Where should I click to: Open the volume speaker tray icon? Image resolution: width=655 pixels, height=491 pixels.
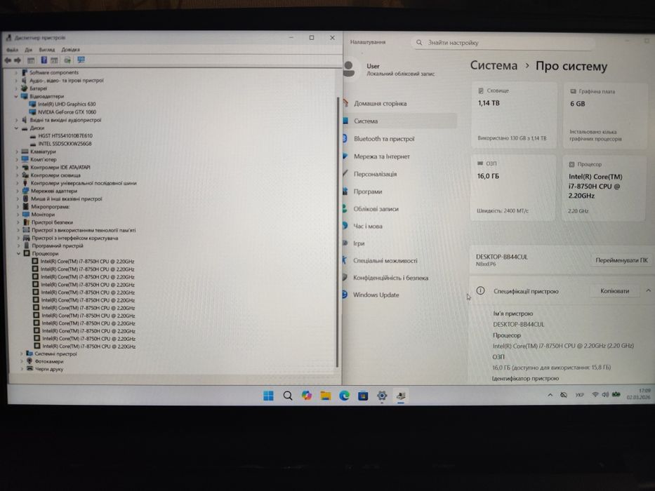[605, 394]
